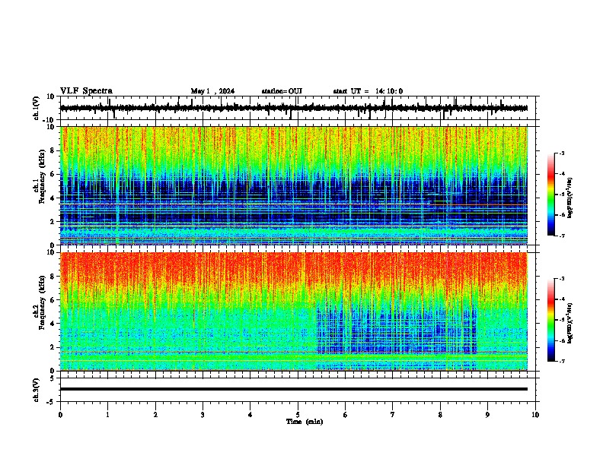Click the ch.1 colorbar log(PSD) unit label
The image size is (603, 465).
coord(570,198)
